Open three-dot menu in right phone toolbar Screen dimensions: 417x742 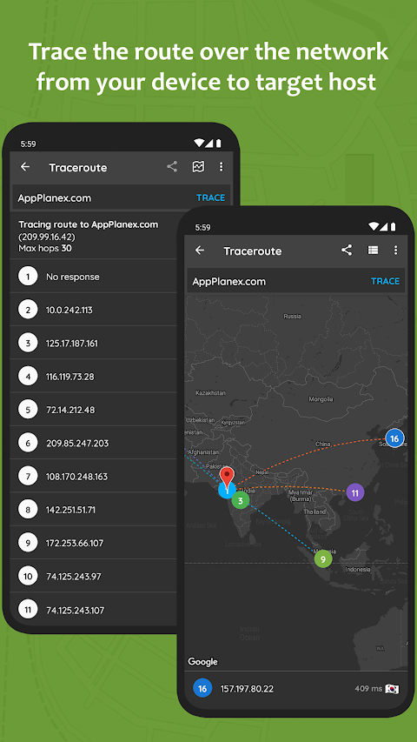396,251
